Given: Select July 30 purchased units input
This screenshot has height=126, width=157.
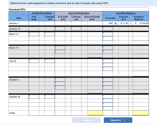Looking at the screenshot, I should coord(34,61).
